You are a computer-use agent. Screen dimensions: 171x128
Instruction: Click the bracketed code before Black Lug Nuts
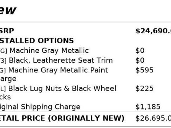click(x=3, y=89)
